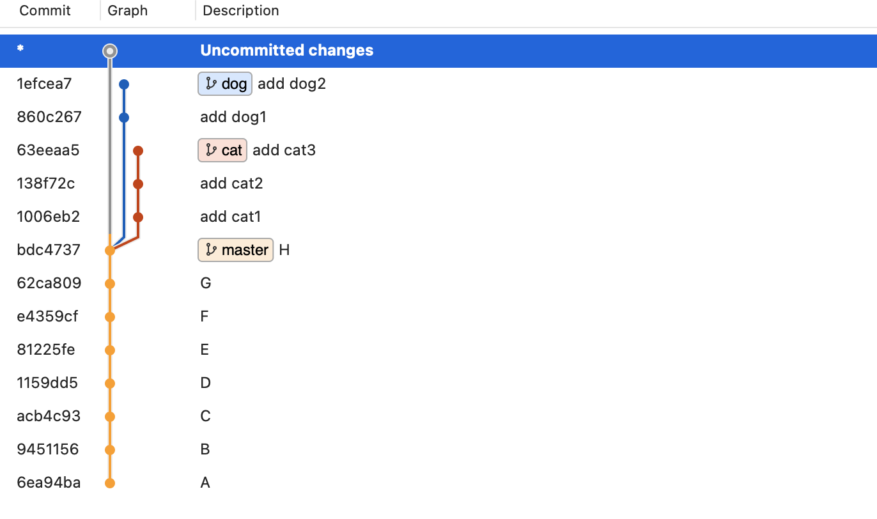Select commit hash e4359cf
Screen dimensions: 877x519
tap(48, 316)
